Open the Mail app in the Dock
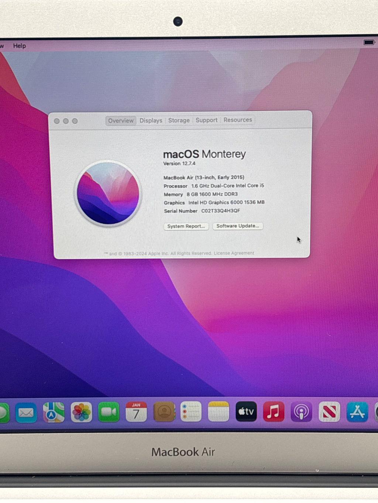378x503 pixels. click(26, 413)
